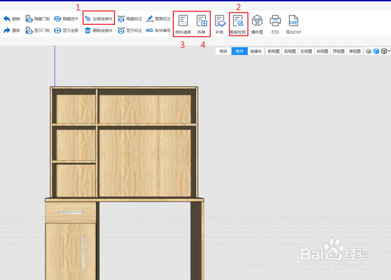The image size is (391, 280).
Task: Select the 安装连接件 install connectors tool
Action: pos(99,19)
